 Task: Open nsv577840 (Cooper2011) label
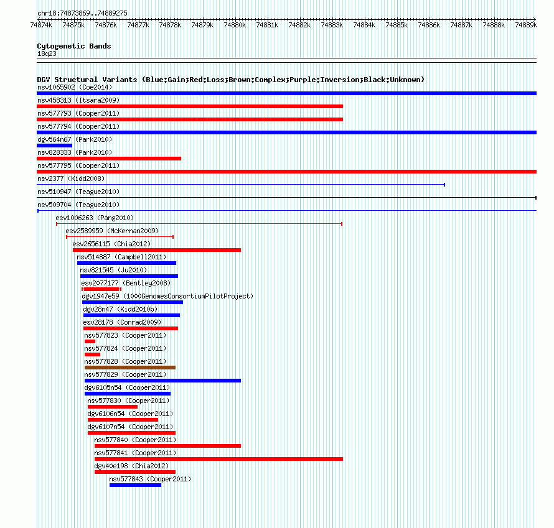(135, 440)
